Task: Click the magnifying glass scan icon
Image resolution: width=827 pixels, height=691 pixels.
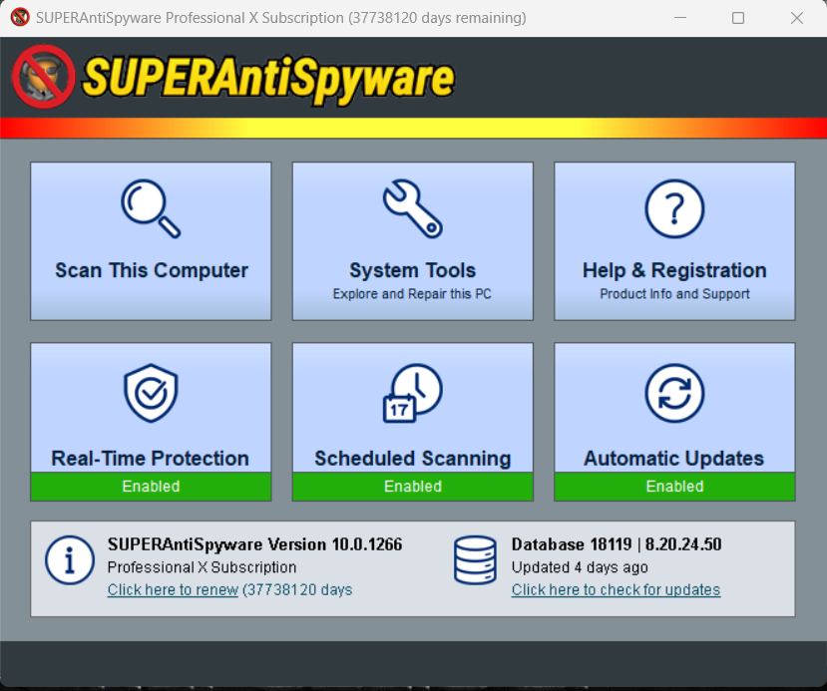Action: pos(151,208)
